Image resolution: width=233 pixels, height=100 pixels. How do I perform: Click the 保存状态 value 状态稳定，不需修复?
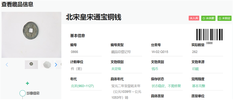click(166, 86)
